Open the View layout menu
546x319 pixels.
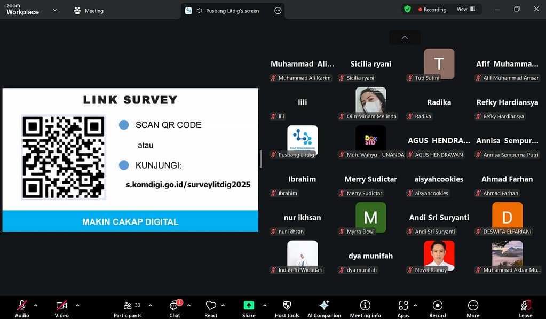point(465,9)
